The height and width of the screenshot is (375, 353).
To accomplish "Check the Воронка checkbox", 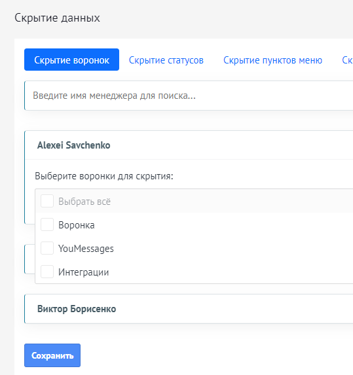I will tap(47, 224).
